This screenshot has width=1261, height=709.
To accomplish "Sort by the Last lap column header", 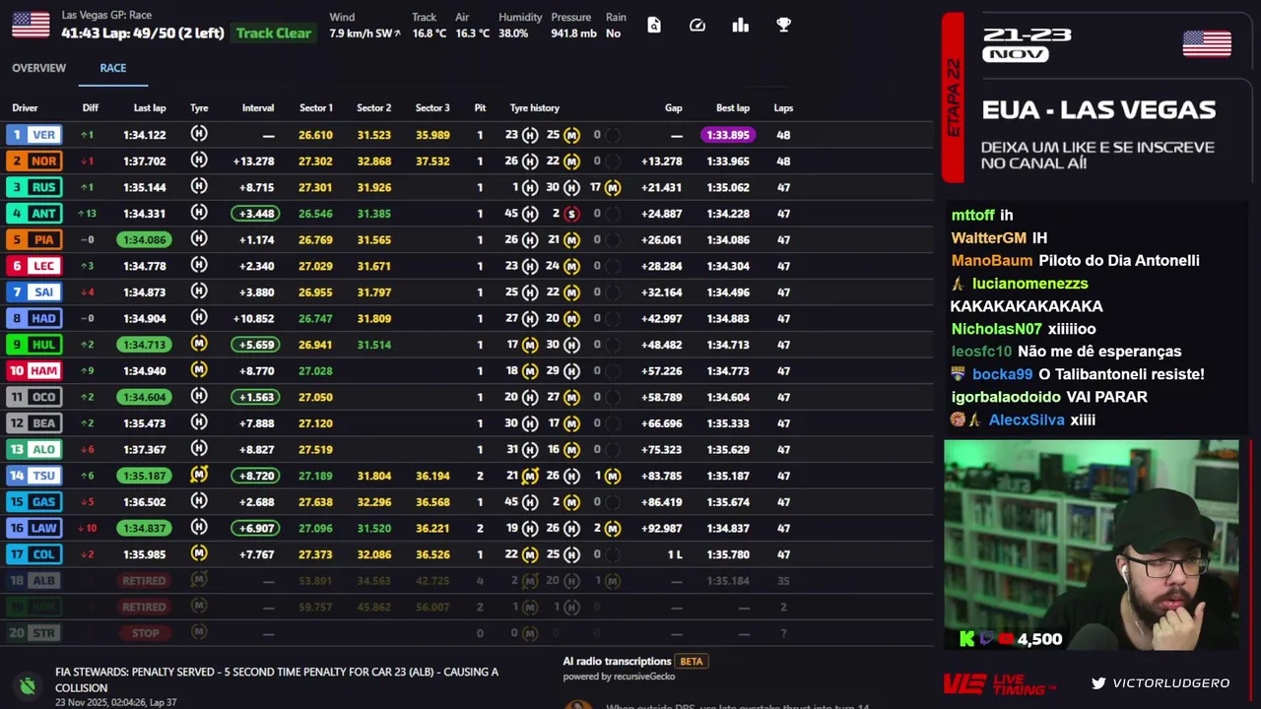I will click(x=150, y=108).
